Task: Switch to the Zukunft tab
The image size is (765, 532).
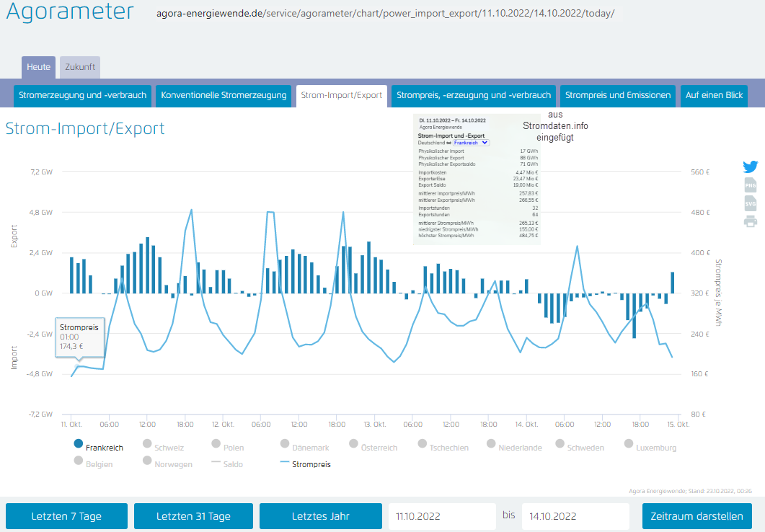Action: pyautogui.click(x=79, y=67)
